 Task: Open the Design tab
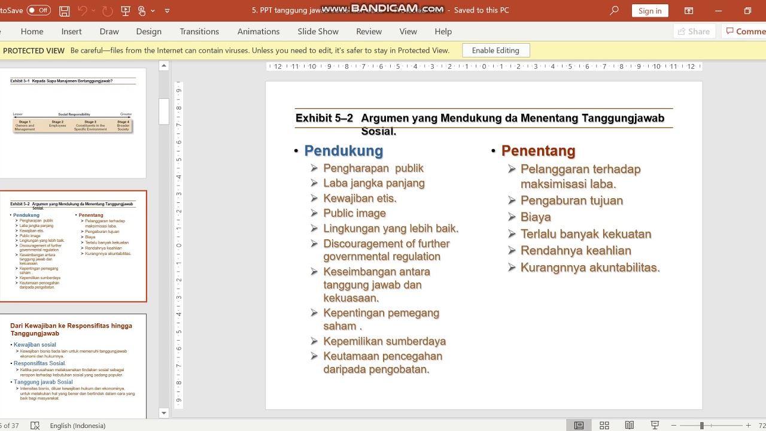[x=149, y=31]
